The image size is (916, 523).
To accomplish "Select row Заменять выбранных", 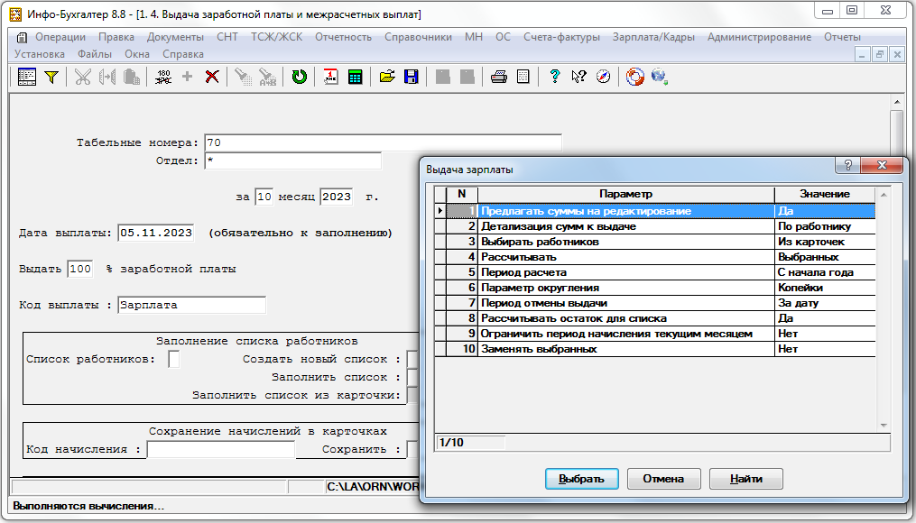I will coord(655,349).
